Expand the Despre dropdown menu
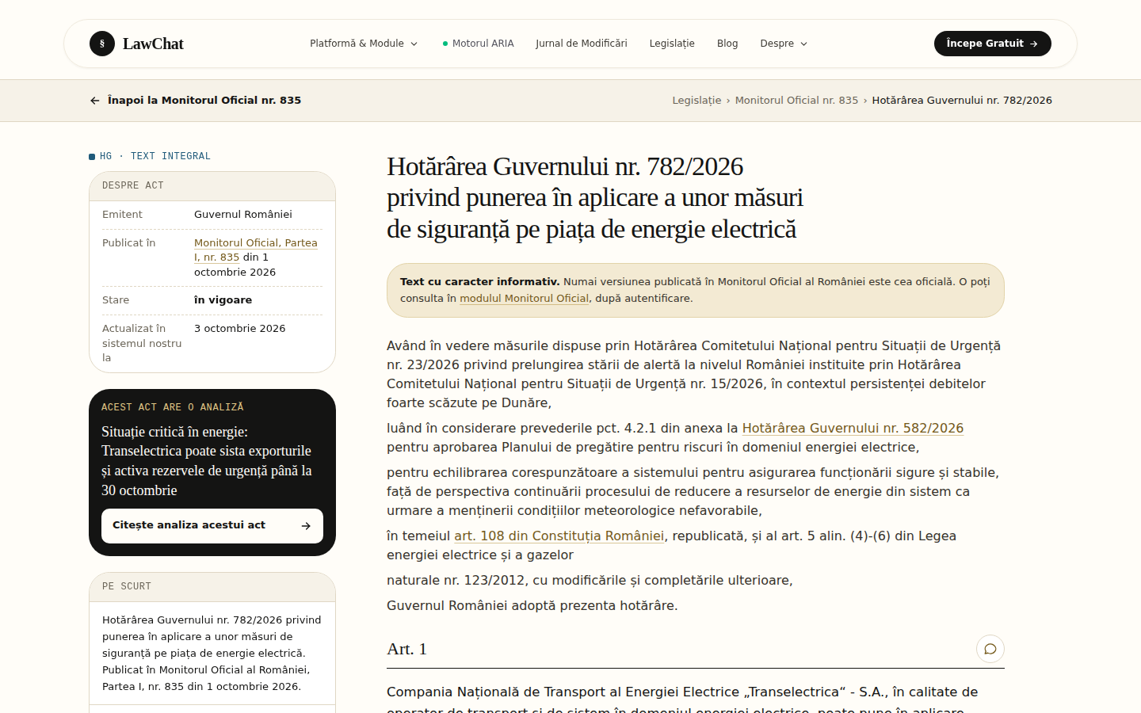 pyautogui.click(x=784, y=44)
